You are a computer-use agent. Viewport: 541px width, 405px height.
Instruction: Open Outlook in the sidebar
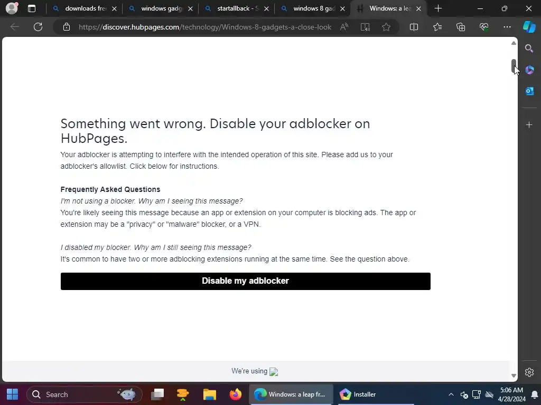[529, 91]
